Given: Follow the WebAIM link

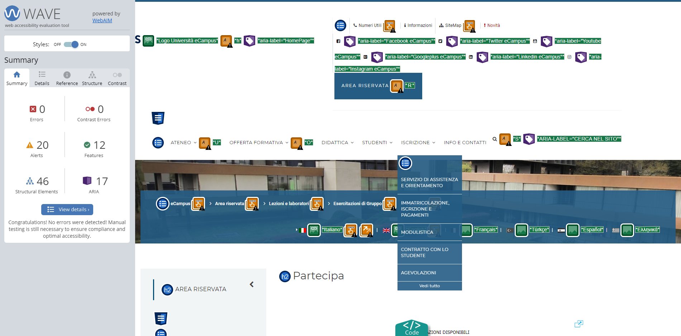Looking at the screenshot, I should click(102, 20).
